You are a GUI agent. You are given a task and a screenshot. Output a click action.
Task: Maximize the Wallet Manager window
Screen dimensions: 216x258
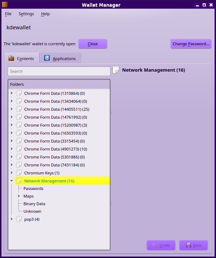(204, 5)
